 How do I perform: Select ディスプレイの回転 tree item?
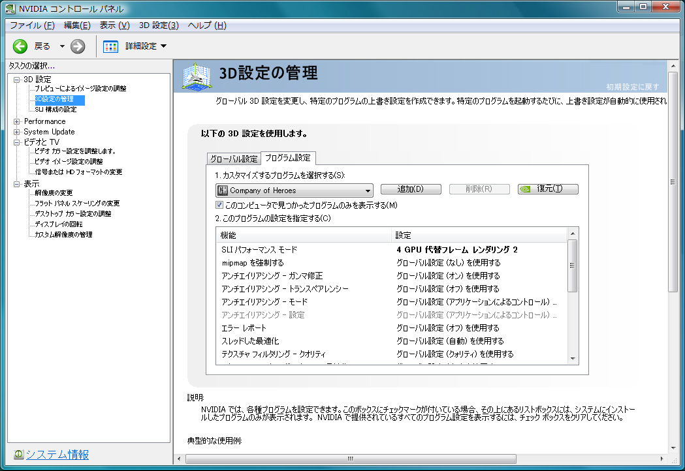(59, 224)
